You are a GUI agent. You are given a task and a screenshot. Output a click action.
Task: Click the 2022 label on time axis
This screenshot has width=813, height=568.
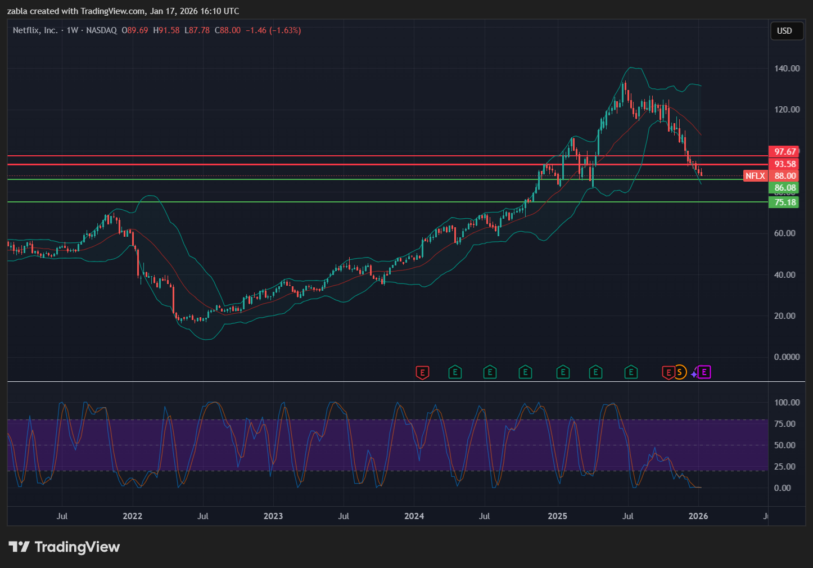(x=133, y=516)
